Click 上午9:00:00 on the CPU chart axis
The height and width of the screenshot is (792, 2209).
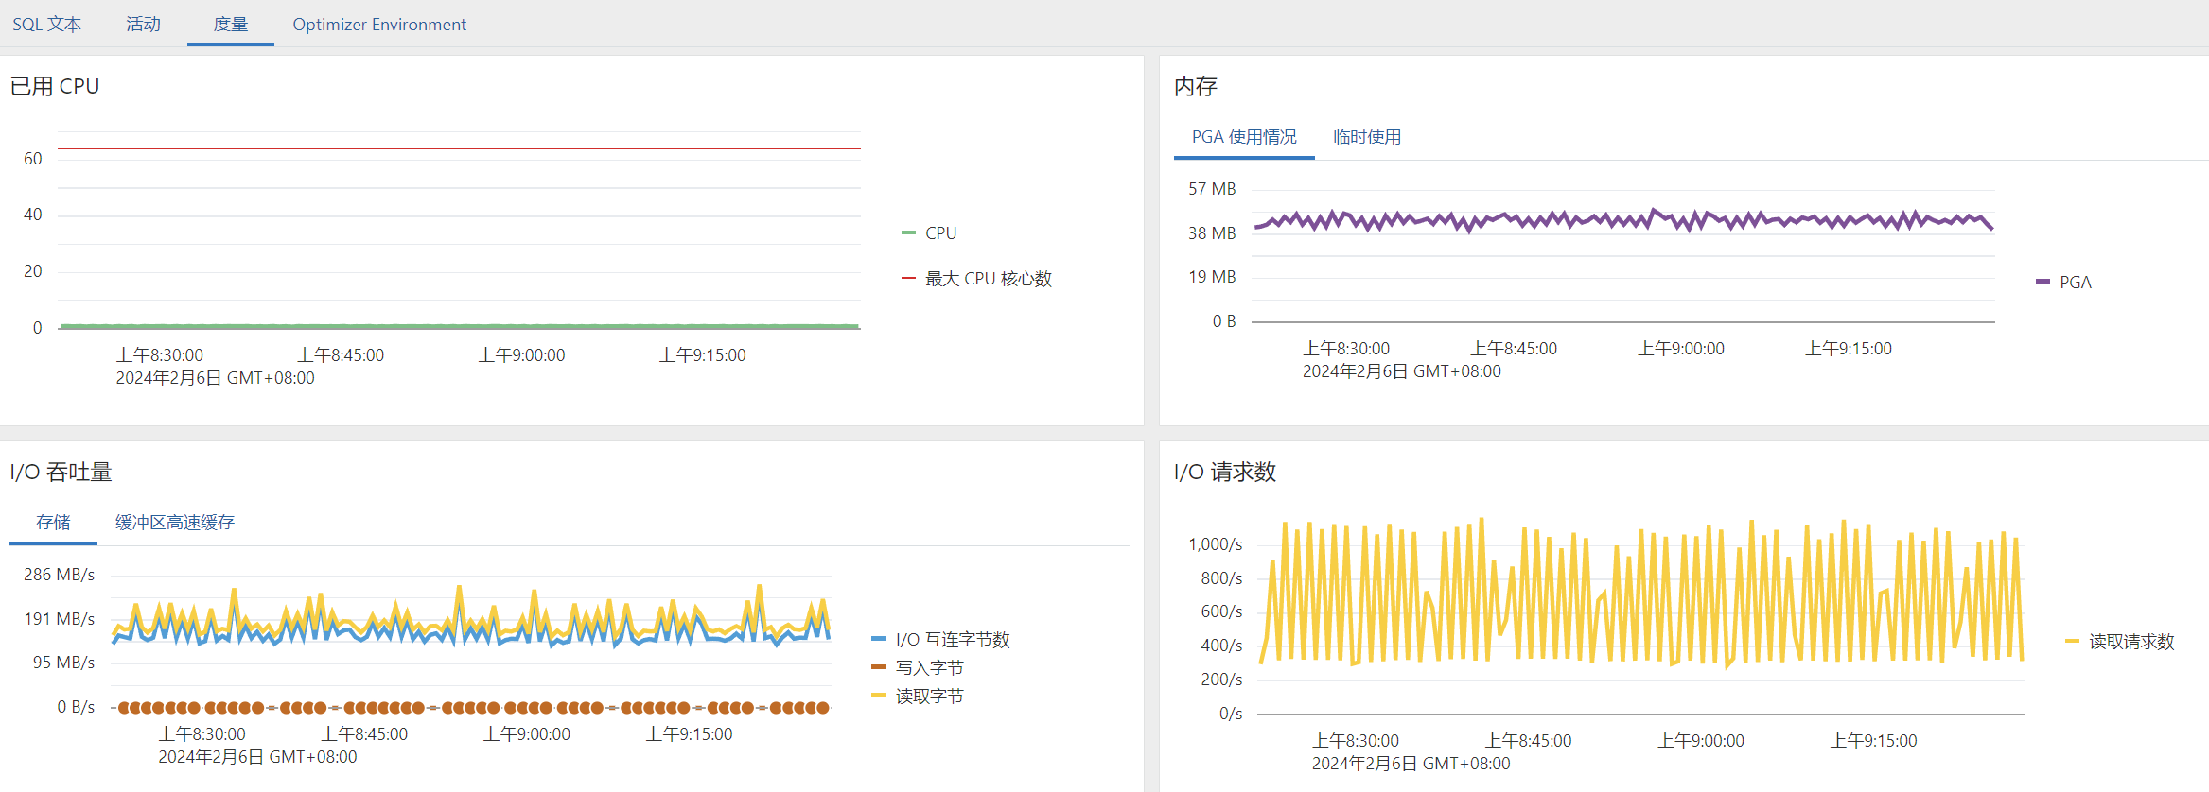[x=522, y=355]
